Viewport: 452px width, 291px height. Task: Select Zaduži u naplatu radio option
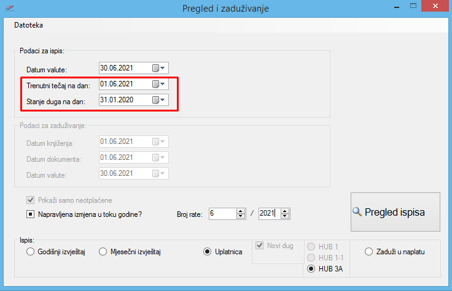coord(369,251)
